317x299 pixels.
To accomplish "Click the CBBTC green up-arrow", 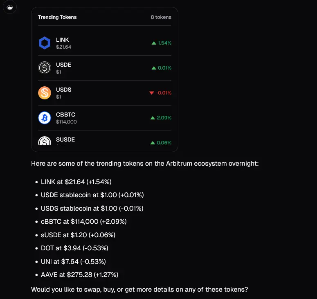I will [153, 118].
